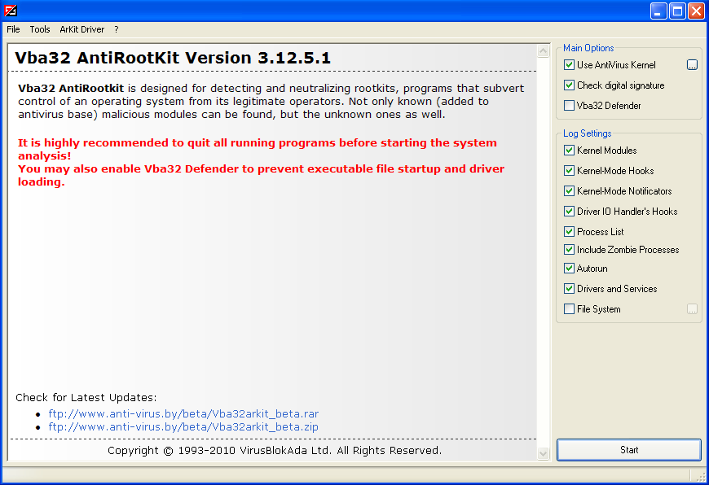Click the 'Main Options' group label
Viewport: 709px width, 485px height.
pyautogui.click(x=588, y=48)
